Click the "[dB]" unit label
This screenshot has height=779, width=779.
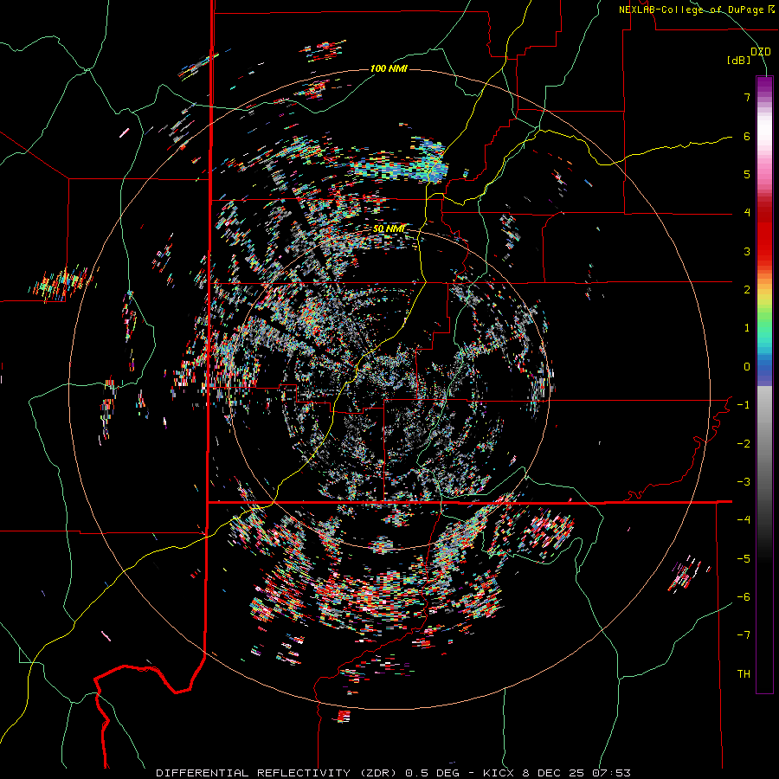click(x=739, y=61)
